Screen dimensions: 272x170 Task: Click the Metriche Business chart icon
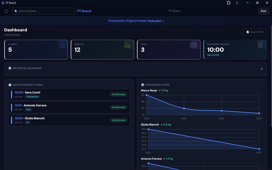point(10,68)
